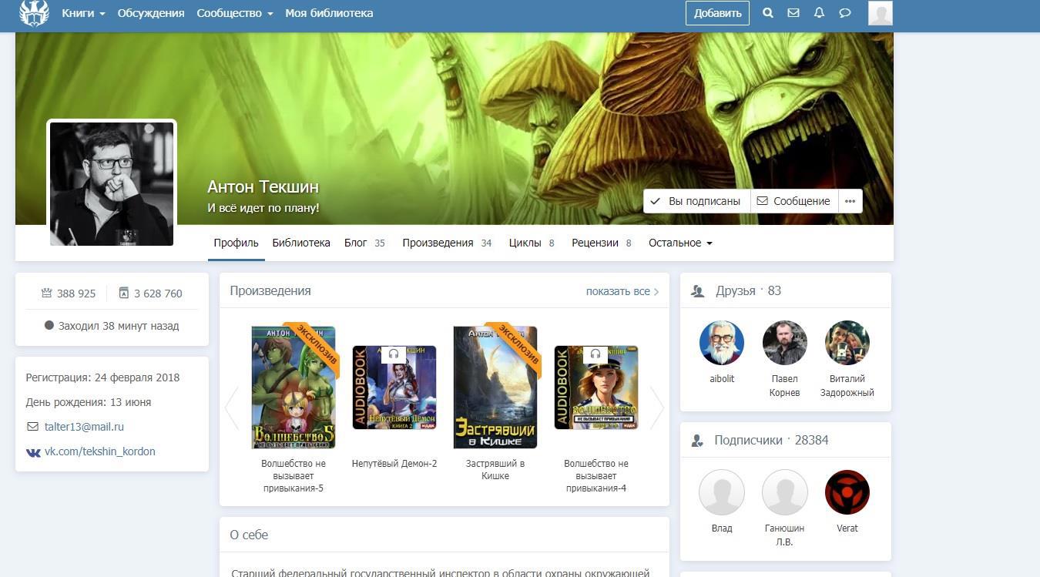Click the text Заходил 38 минут назад
This screenshot has width=1040, height=577.
[x=119, y=326]
